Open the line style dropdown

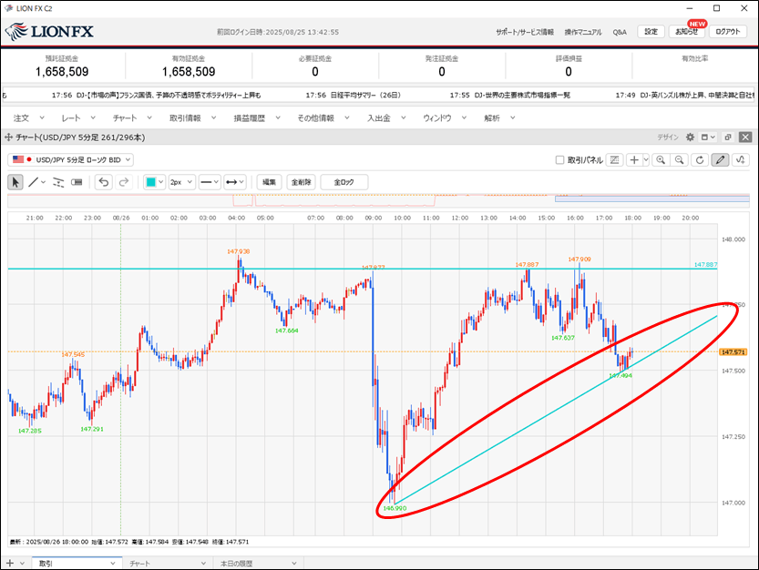click(209, 182)
